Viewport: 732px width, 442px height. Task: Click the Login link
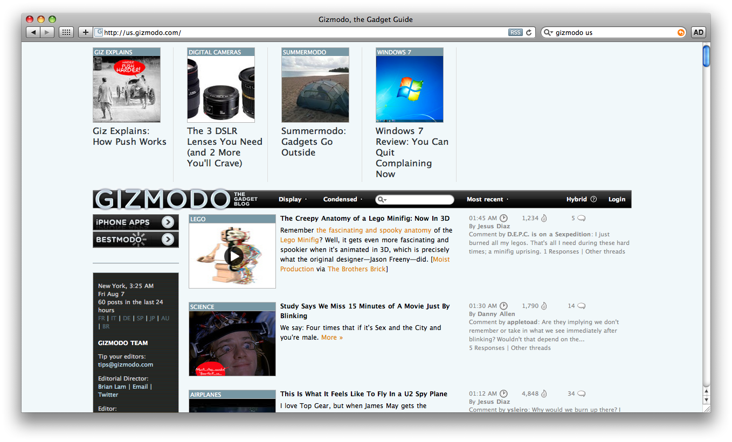click(617, 199)
